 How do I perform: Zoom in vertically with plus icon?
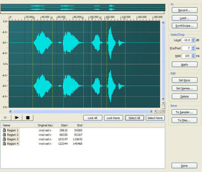tap(163, 103)
